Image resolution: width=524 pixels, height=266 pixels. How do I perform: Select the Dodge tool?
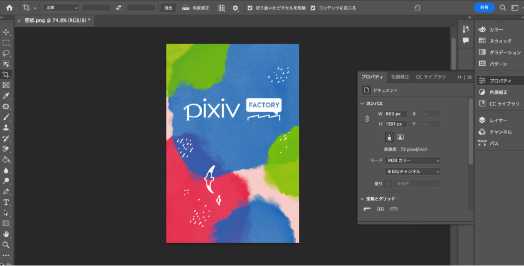pyautogui.click(x=6, y=181)
